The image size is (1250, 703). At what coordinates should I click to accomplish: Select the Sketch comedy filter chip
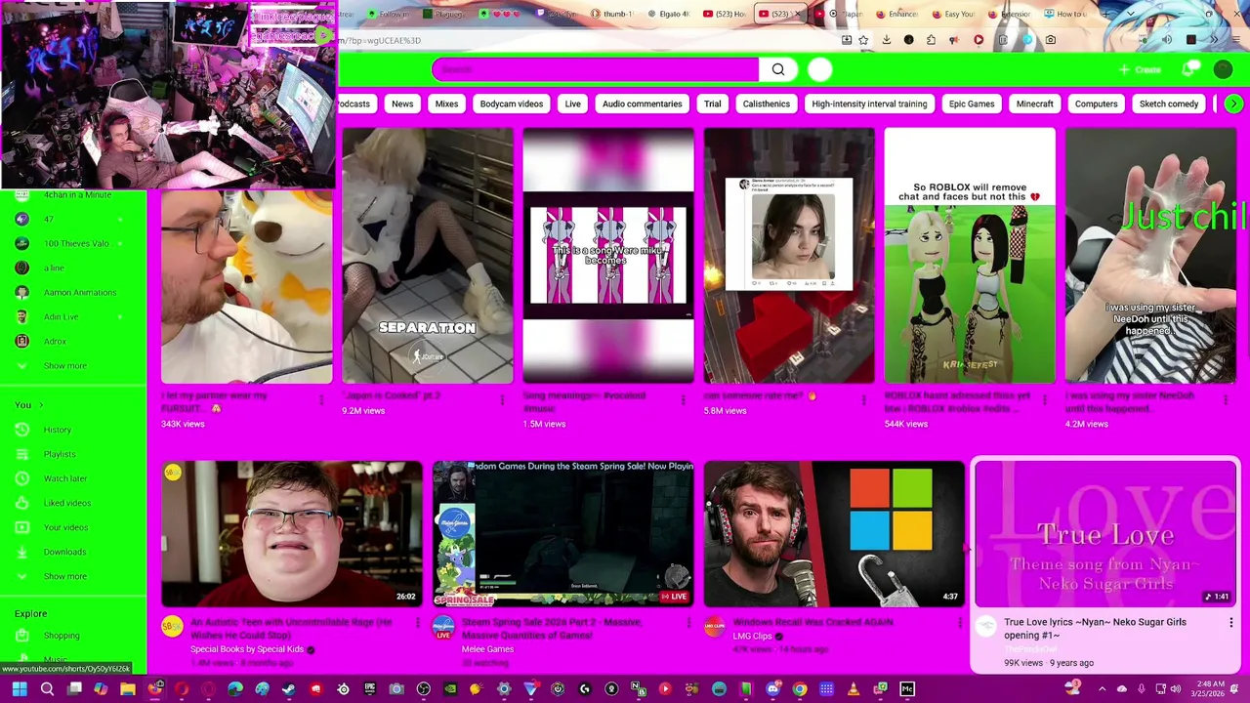point(1169,103)
